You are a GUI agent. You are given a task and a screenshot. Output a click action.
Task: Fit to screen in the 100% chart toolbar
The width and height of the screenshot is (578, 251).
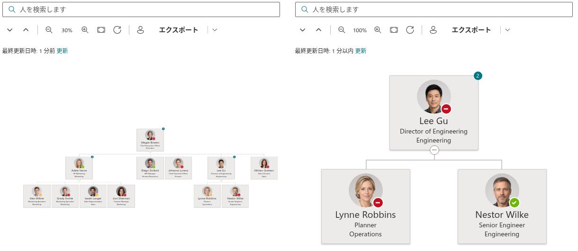pos(394,30)
